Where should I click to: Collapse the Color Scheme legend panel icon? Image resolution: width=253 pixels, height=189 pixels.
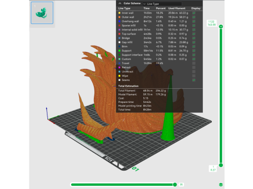point(120,3)
